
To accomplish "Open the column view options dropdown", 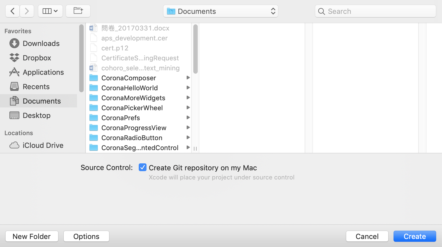I will 50,11.
